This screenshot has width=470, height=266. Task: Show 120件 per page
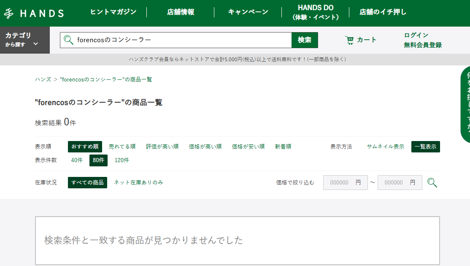[x=122, y=160]
